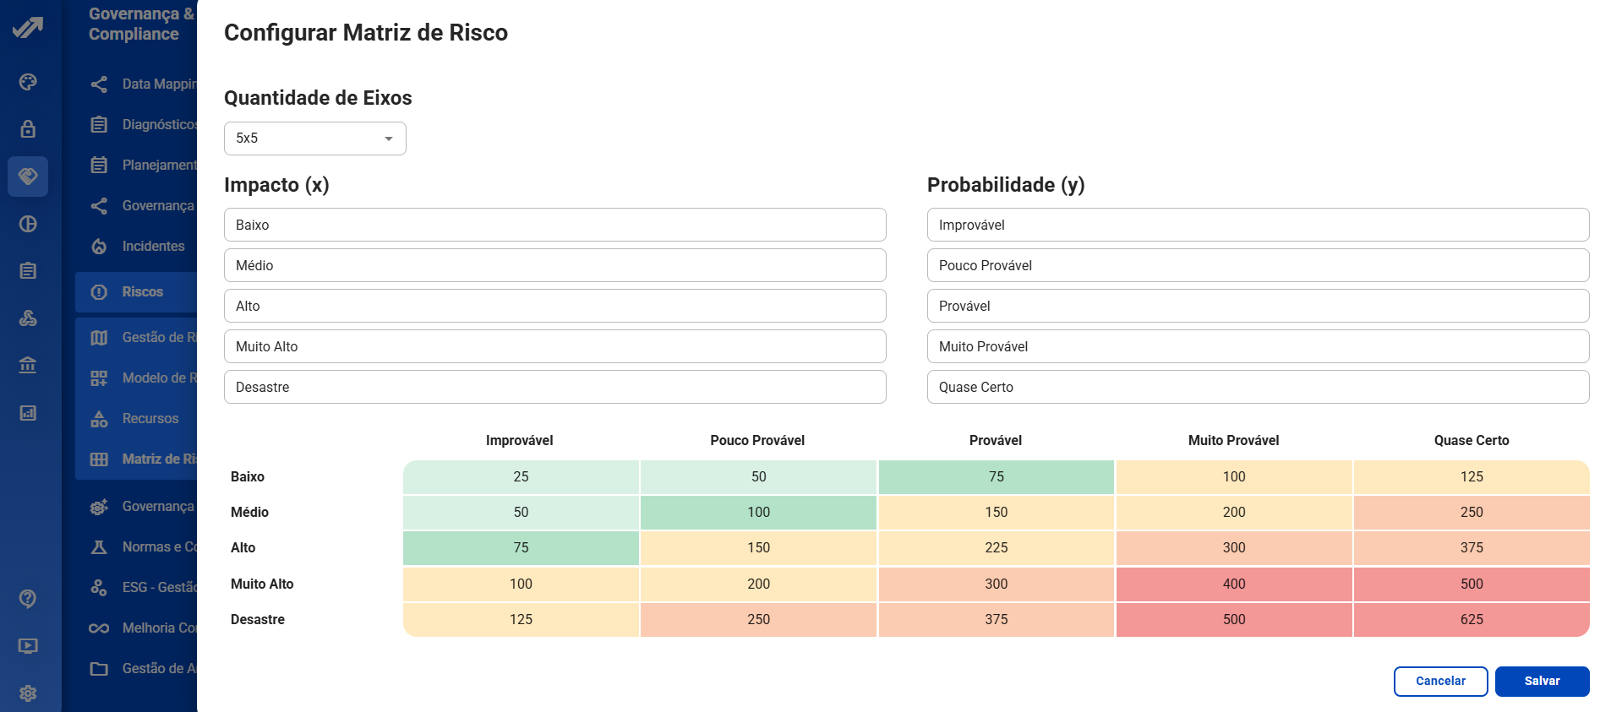1611x712 pixels.
Task: Click the Recursos shapes icon
Action: (99, 419)
